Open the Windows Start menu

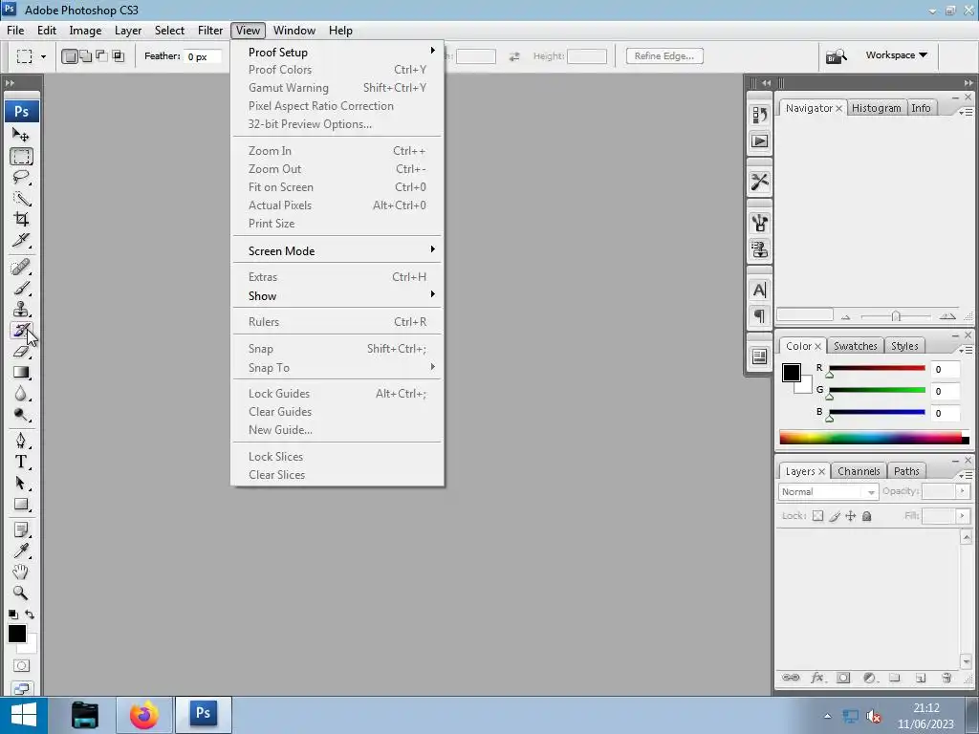[x=24, y=715]
